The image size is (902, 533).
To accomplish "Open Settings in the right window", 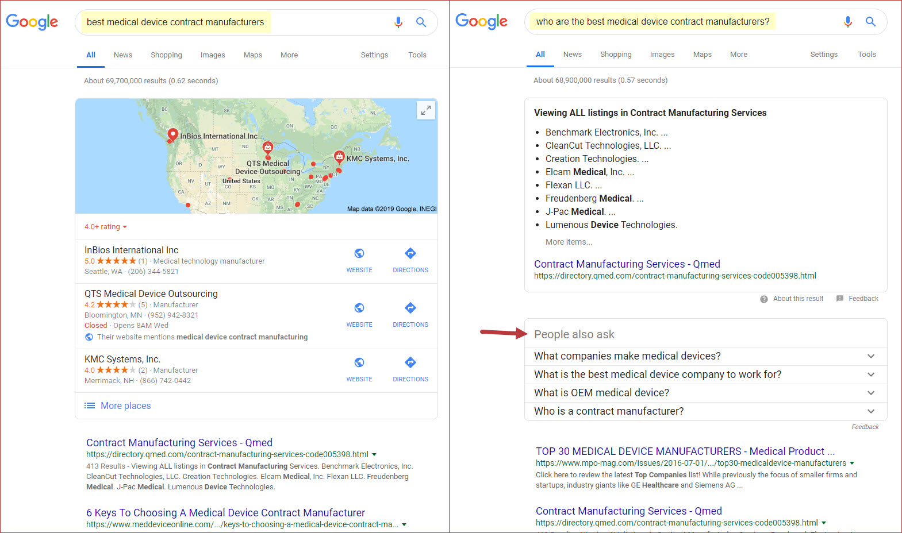I will (x=824, y=55).
